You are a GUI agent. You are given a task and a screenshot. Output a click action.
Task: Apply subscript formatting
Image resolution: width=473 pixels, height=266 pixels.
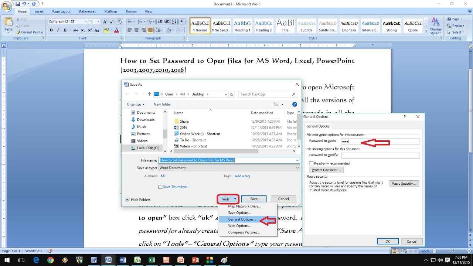[x=82, y=30]
